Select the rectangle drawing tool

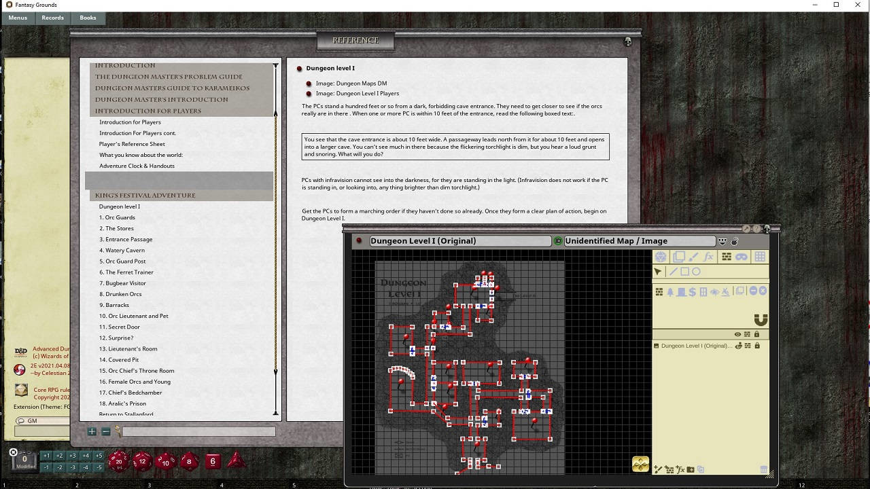point(684,271)
